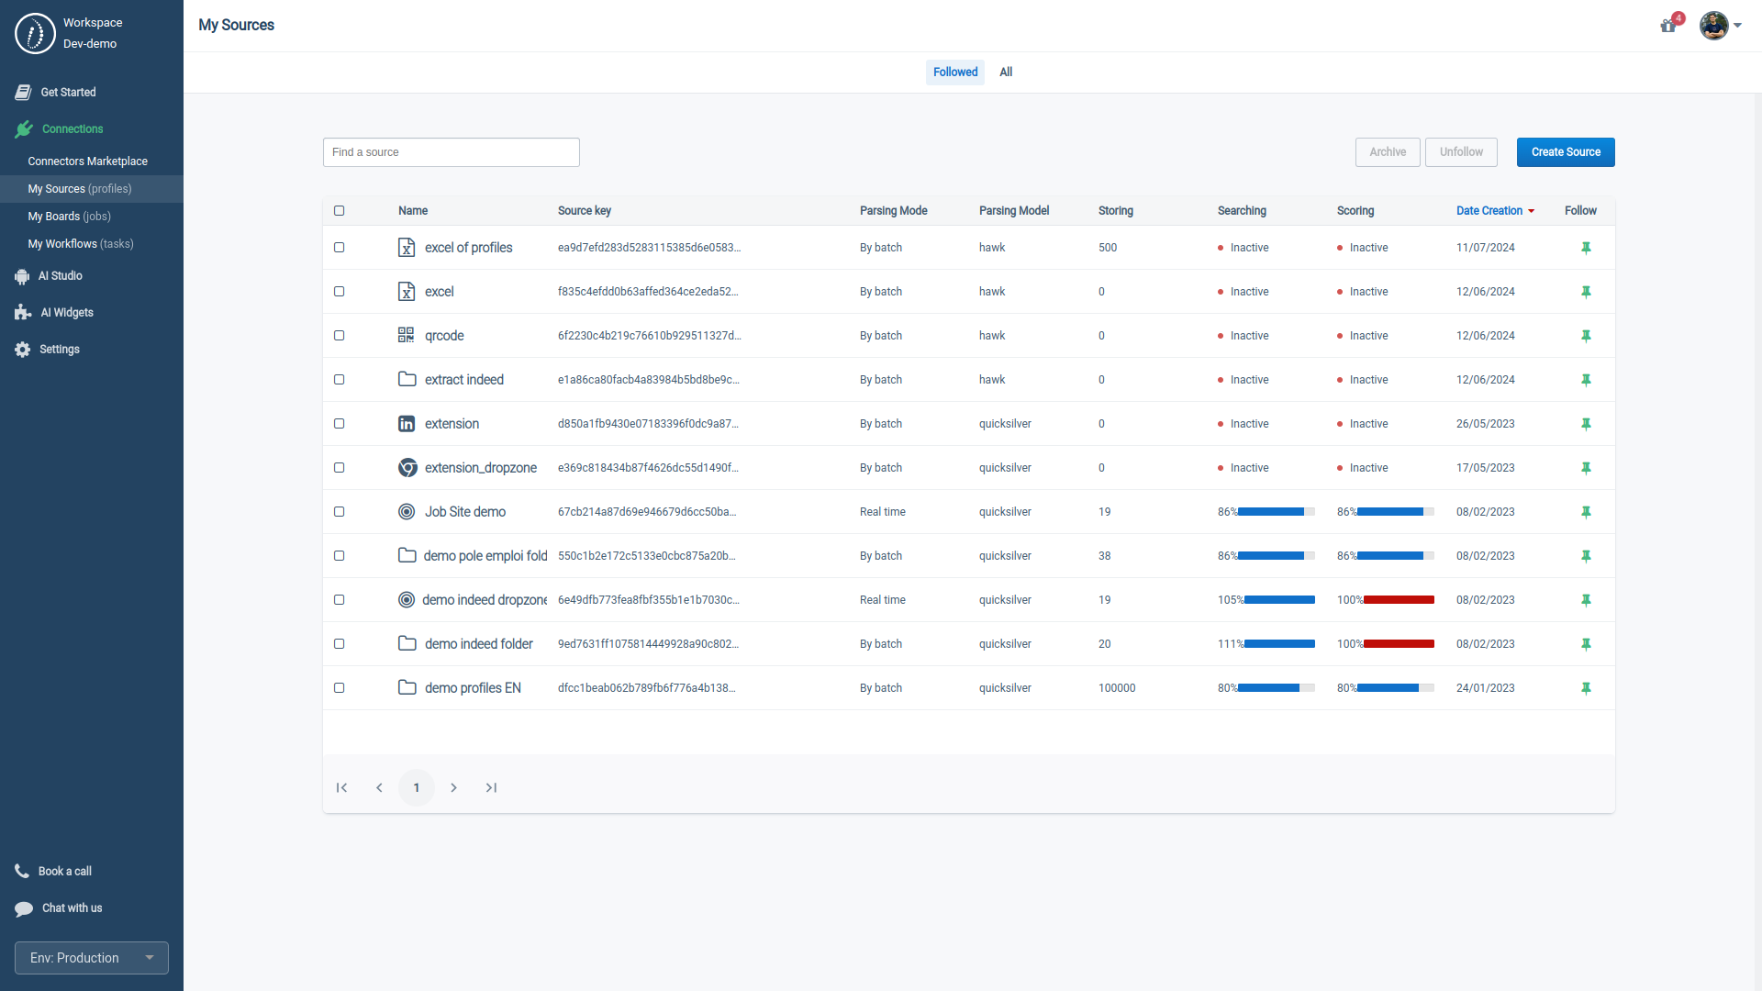1762x991 pixels.
Task: Open My Boards (jobs) menu item
Action: coord(70,217)
